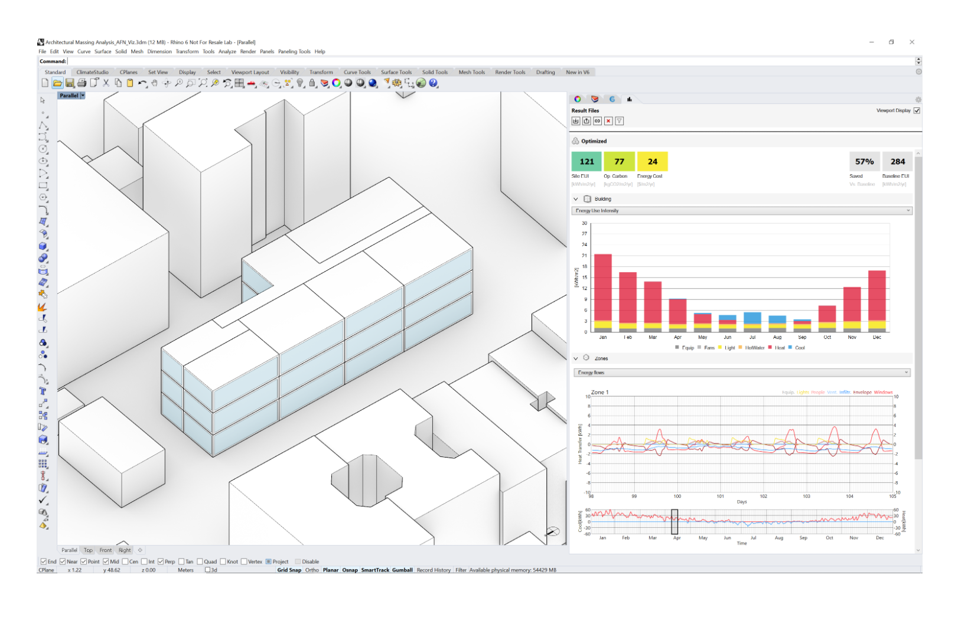Open the Analyze menu

pyautogui.click(x=227, y=51)
